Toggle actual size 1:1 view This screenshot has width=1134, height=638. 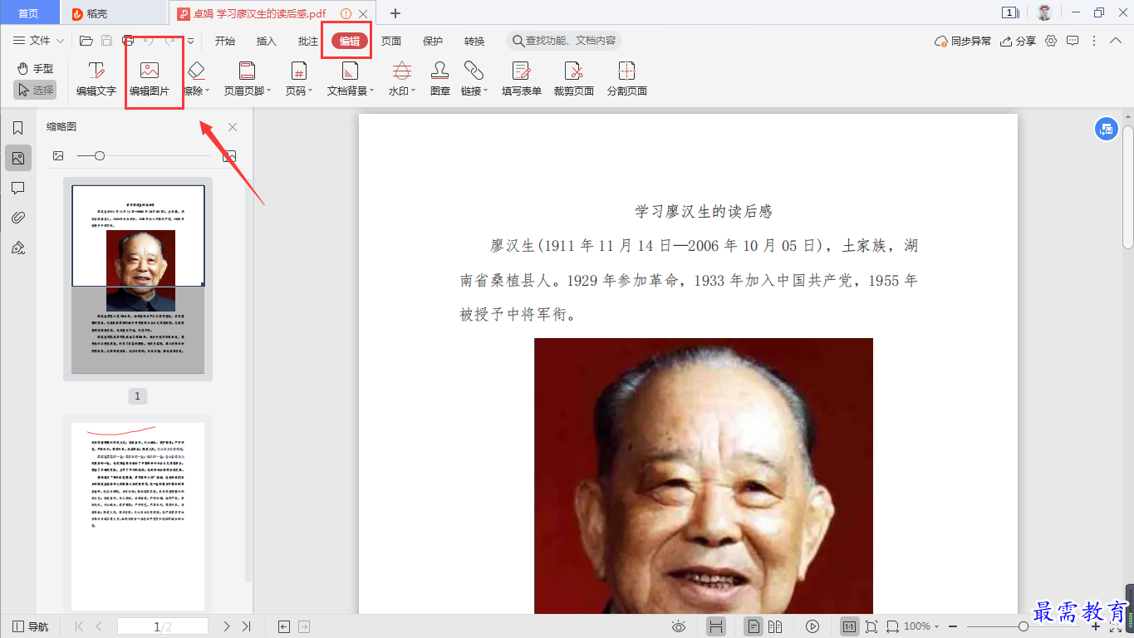(x=849, y=626)
